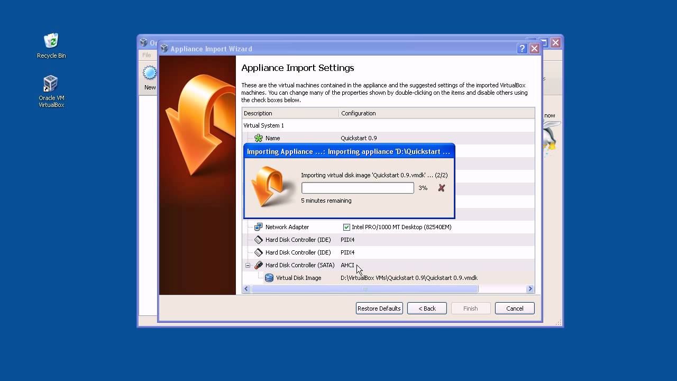
Task: Click the Quickstart 0.9 name value
Action: click(x=359, y=138)
